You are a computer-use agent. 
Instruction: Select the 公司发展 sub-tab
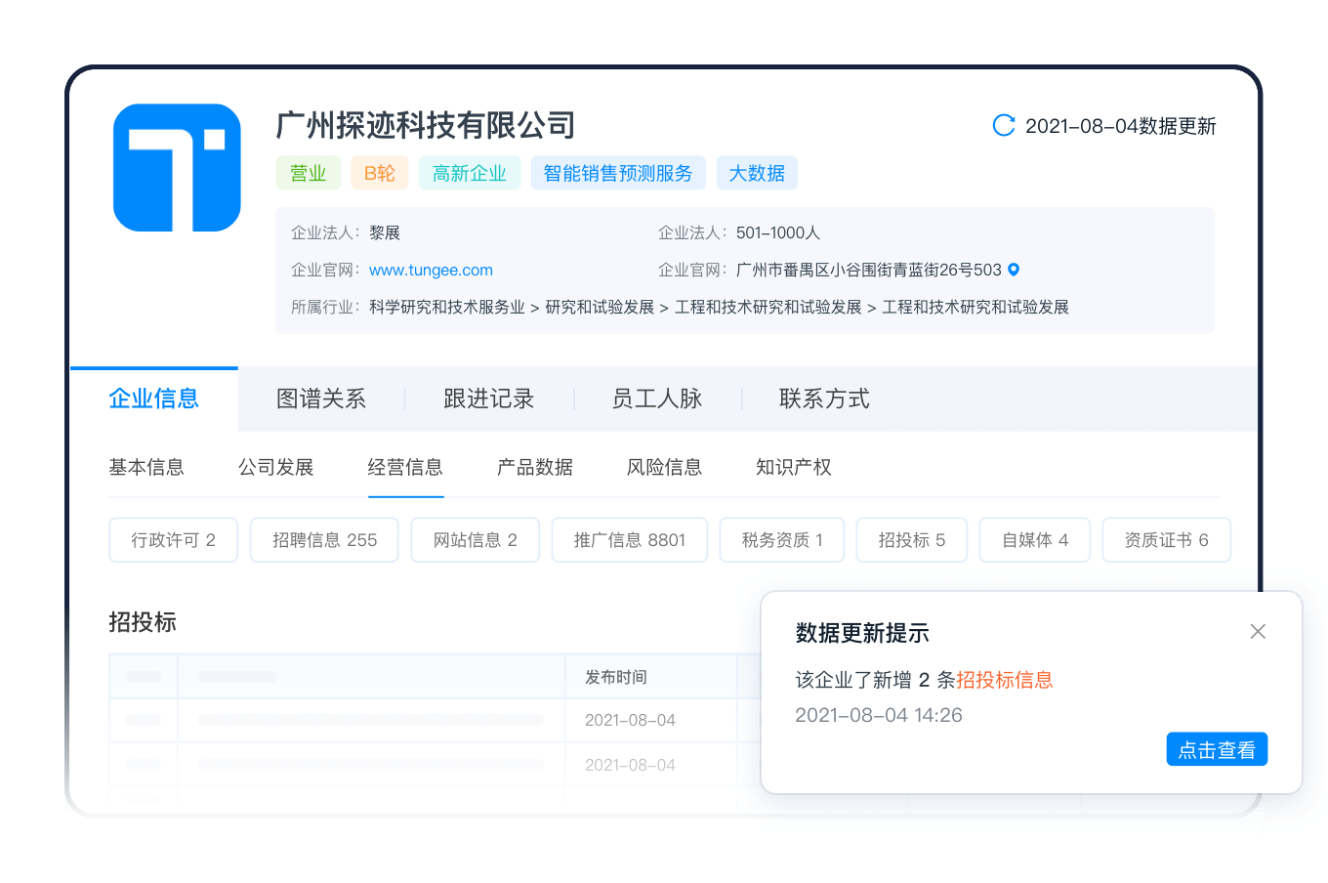276,467
